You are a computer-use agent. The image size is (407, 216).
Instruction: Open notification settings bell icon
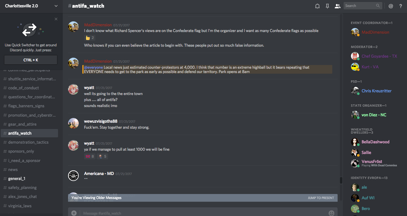tap(317, 6)
